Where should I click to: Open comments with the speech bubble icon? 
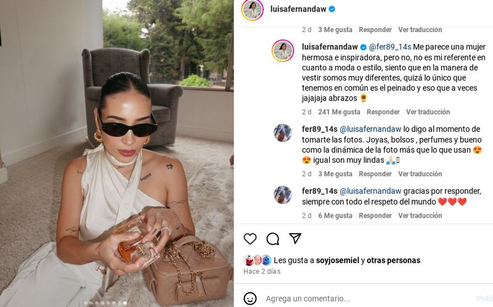pyautogui.click(x=272, y=239)
